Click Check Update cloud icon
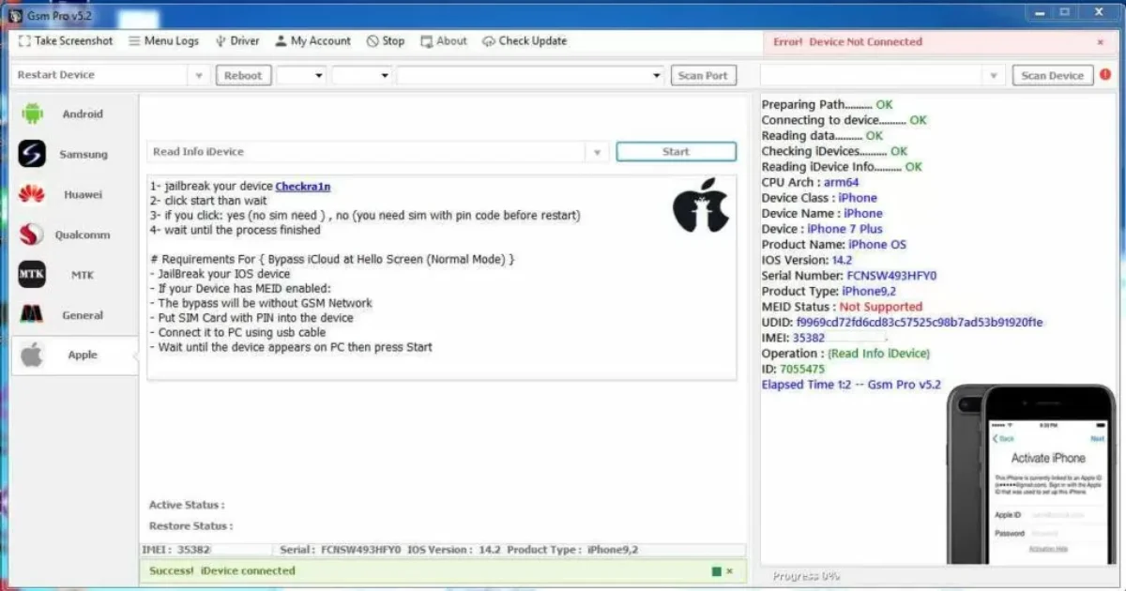Image resolution: width=1126 pixels, height=591 pixels. (x=488, y=41)
